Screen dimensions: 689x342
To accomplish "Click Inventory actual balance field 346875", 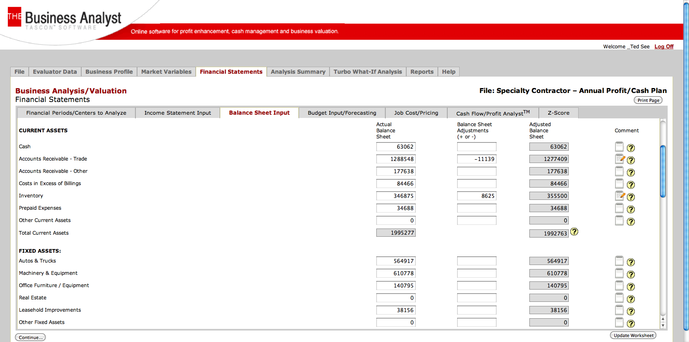I will 396,196.
